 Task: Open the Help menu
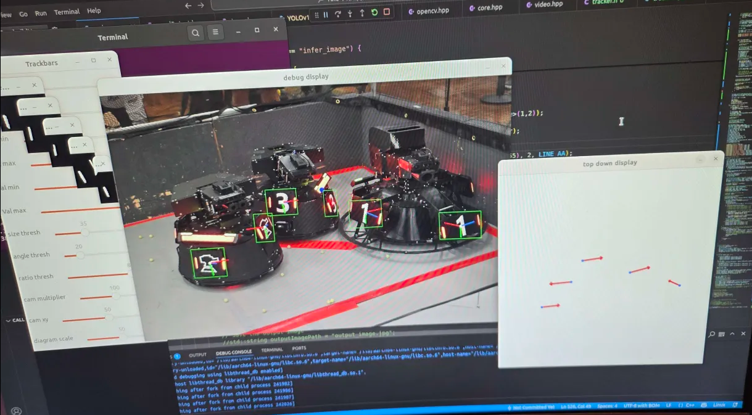[x=94, y=11]
